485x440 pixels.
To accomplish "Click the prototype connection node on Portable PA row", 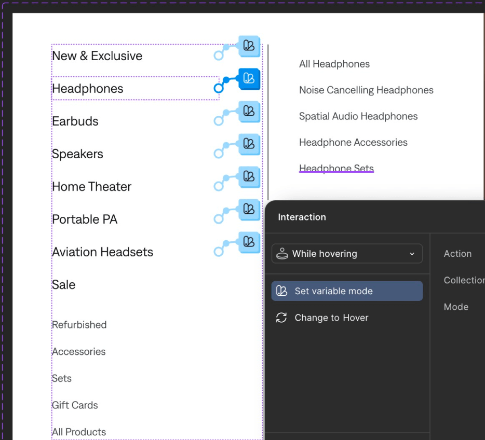I will point(219,219).
